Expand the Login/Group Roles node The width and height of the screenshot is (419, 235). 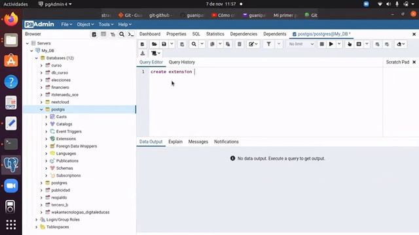[x=37, y=220]
